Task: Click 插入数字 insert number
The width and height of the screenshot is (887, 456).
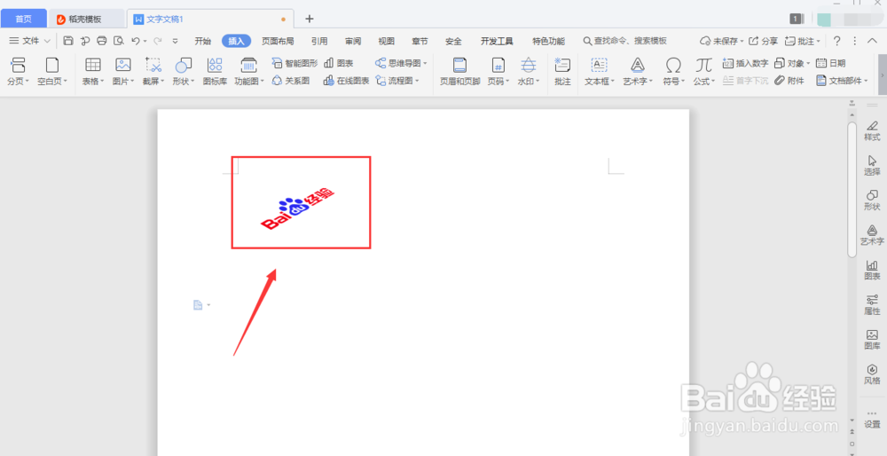Action: pos(745,63)
